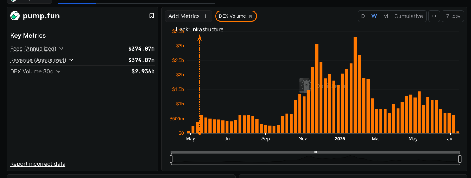This screenshot has width=471, height=178.
Task: Click the pump.fun title text
Action: 41,16
